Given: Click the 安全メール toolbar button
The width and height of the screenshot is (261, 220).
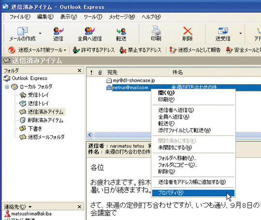Looking at the screenshot, I should [x=244, y=50].
